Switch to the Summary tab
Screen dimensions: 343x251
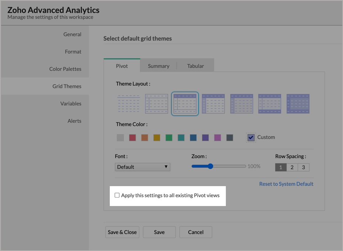pos(158,66)
